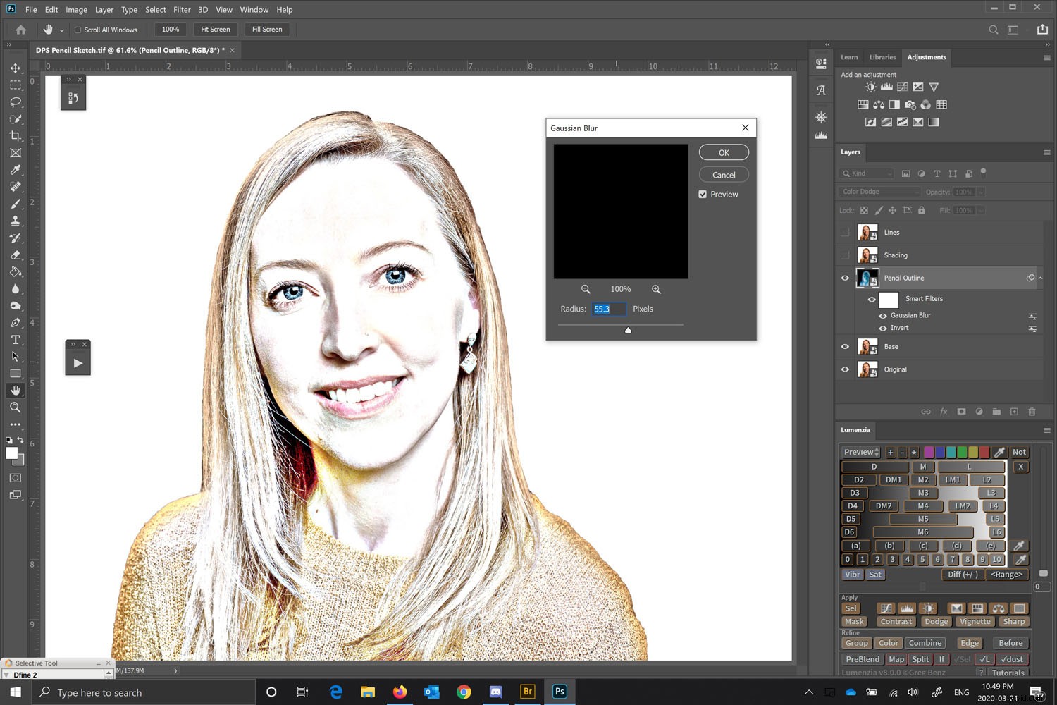This screenshot has width=1057, height=705.
Task: Hide the Gaussian Blur smart filter
Action: (x=882, y=315)
